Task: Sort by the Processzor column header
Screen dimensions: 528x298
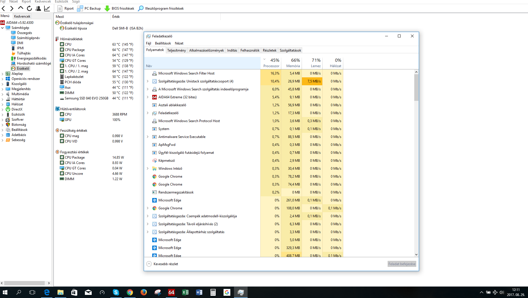Action: 271,63
